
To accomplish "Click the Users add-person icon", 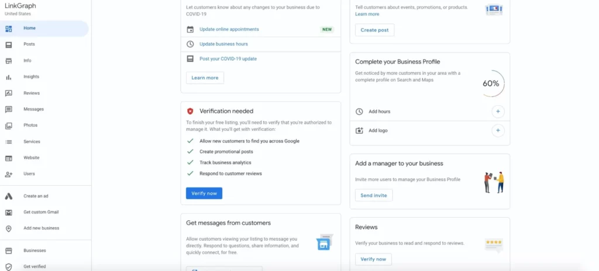I will click(x=9, y=174).
